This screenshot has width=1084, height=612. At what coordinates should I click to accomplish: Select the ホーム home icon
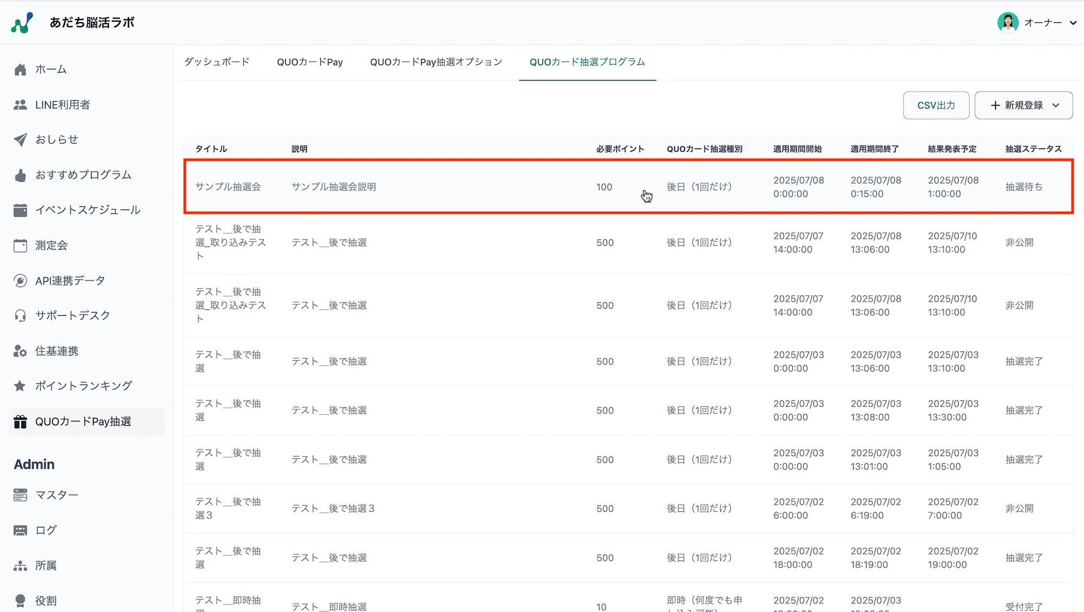pos(20,69)
